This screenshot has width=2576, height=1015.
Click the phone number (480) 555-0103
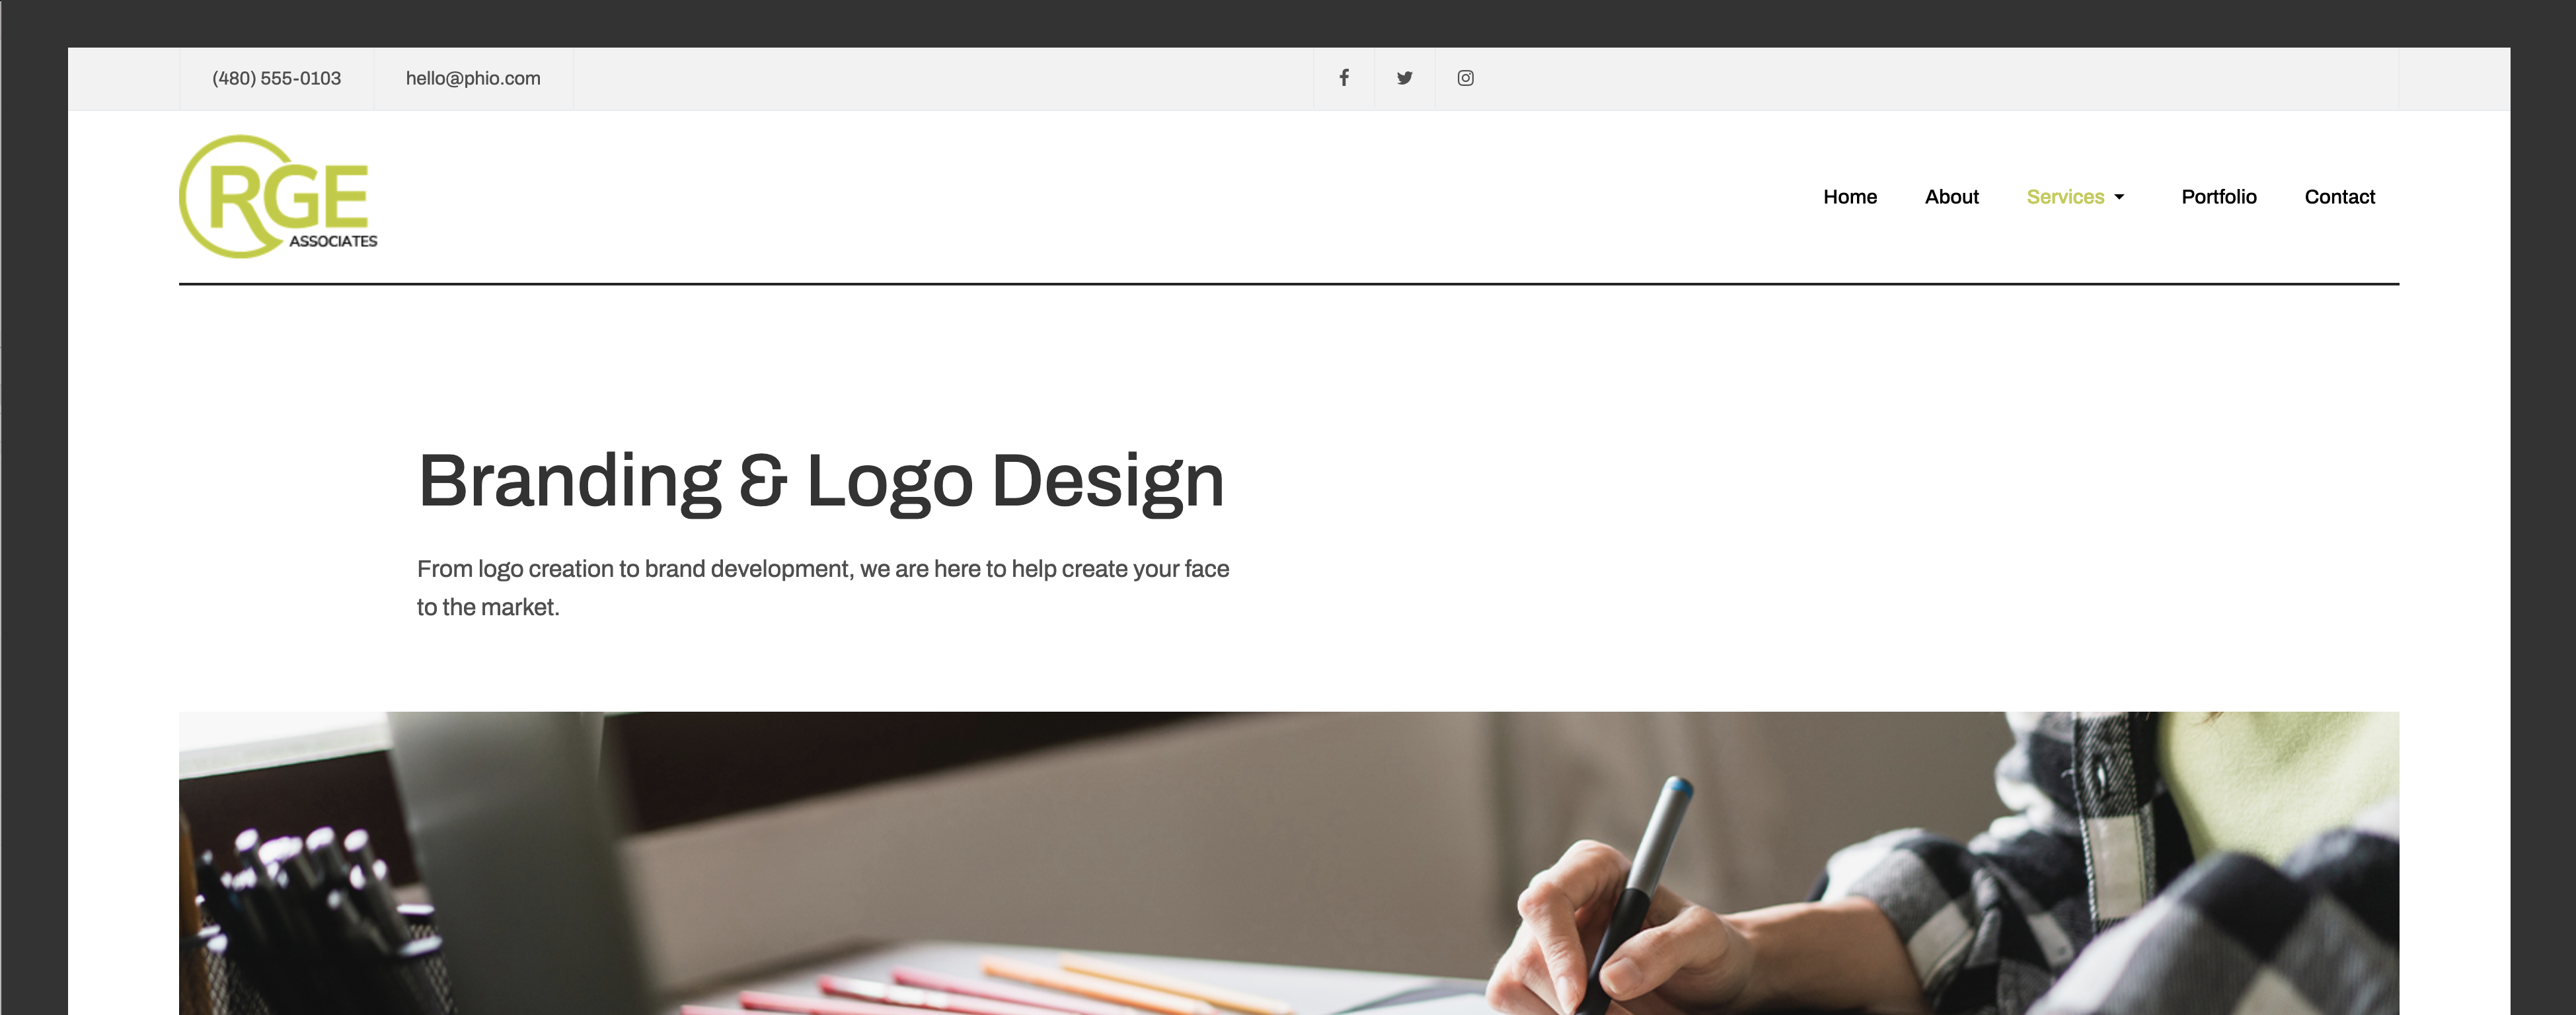pos(277,78)
